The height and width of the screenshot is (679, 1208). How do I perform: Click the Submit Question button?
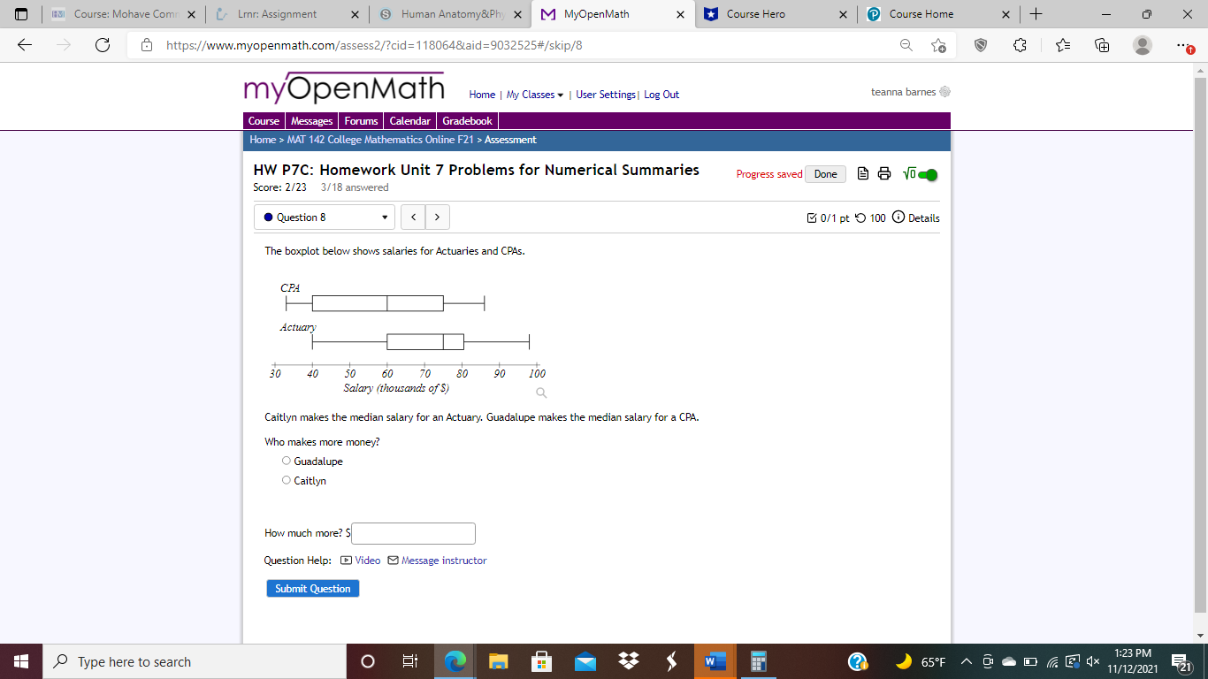point(312,588)
